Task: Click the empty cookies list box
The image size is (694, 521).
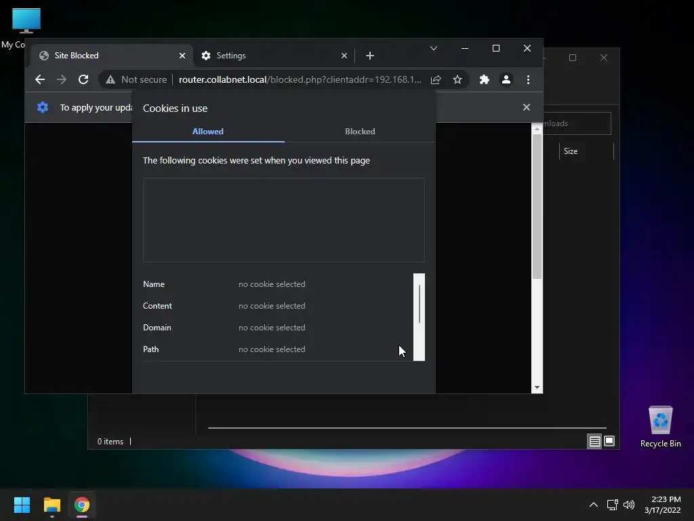Action: pos(284,220)
